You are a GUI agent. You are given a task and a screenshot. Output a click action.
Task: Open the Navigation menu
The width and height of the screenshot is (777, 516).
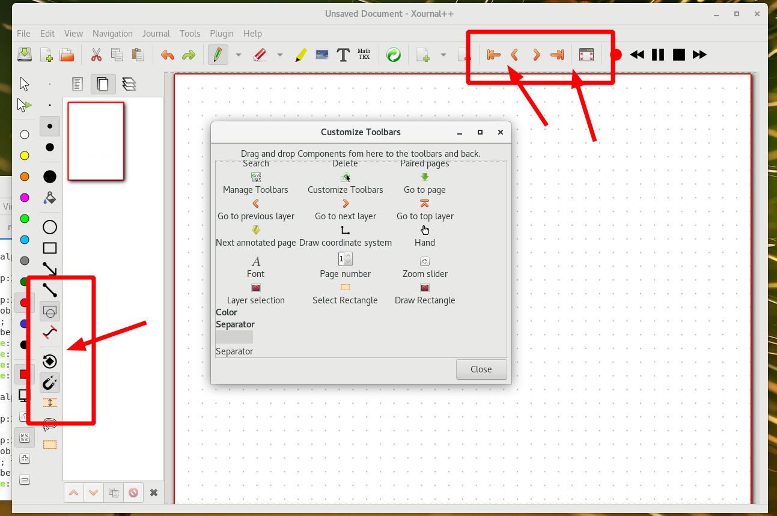click(x=112, y=34)
